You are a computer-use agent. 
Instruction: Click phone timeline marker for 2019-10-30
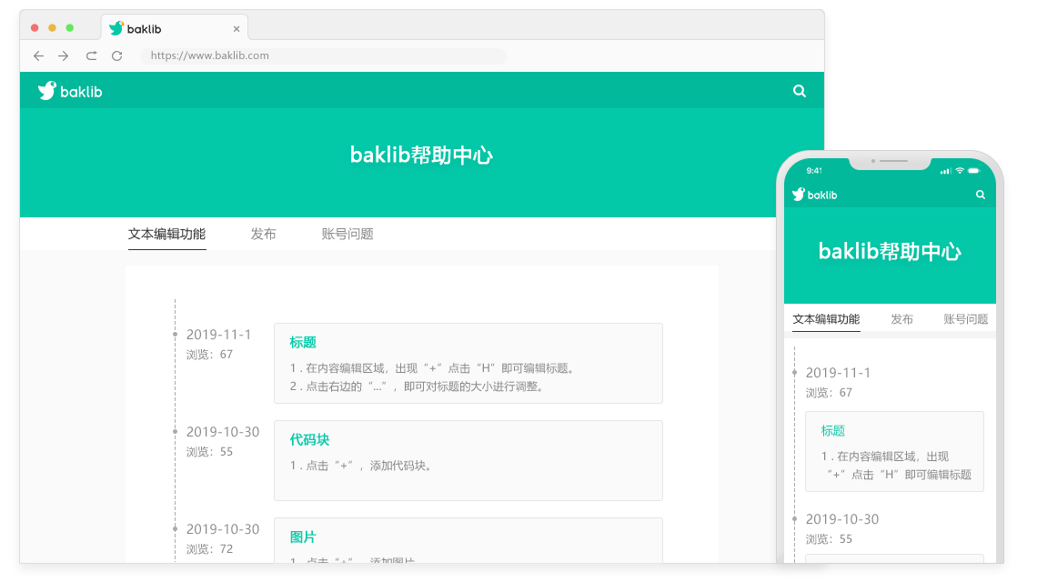click(x=794, y=518)
